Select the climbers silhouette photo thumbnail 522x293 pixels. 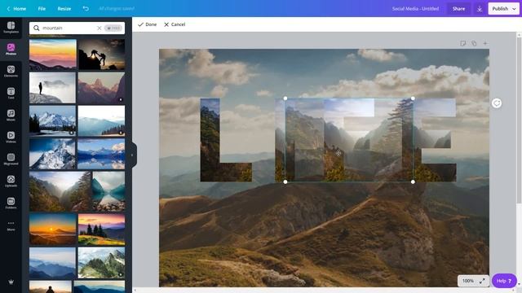point(101,55)
